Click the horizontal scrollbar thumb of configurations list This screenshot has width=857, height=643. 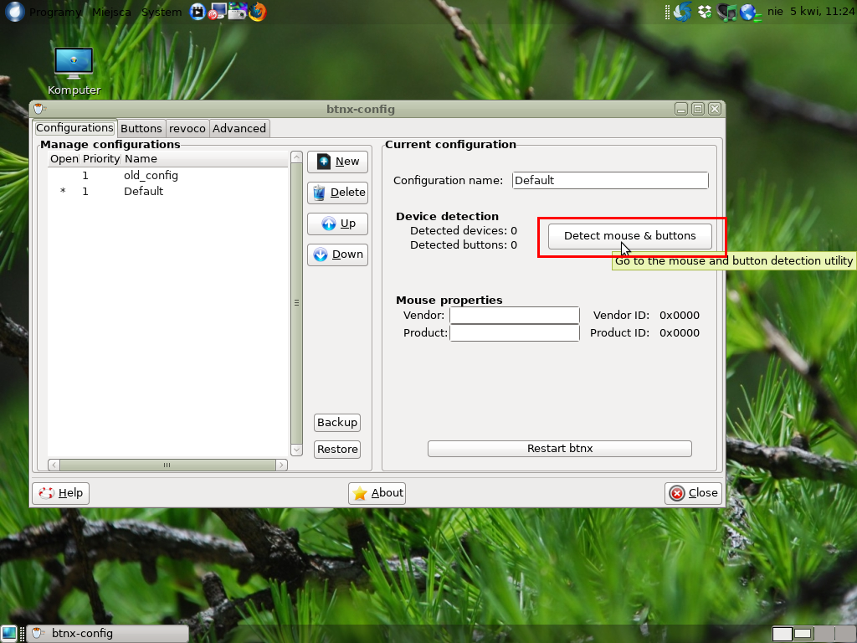coord(167,466)
